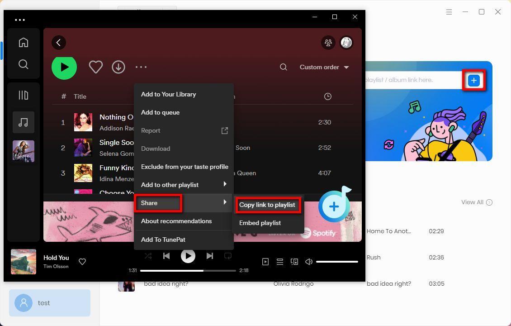Expand Add to other playlist submenu
The height and width of the screenshot is (326, 511).
pos(184,185)
